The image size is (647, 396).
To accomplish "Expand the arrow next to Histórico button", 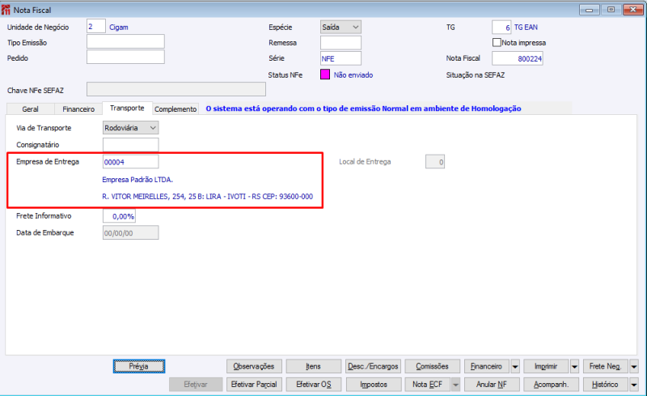I will click(634, 385).
